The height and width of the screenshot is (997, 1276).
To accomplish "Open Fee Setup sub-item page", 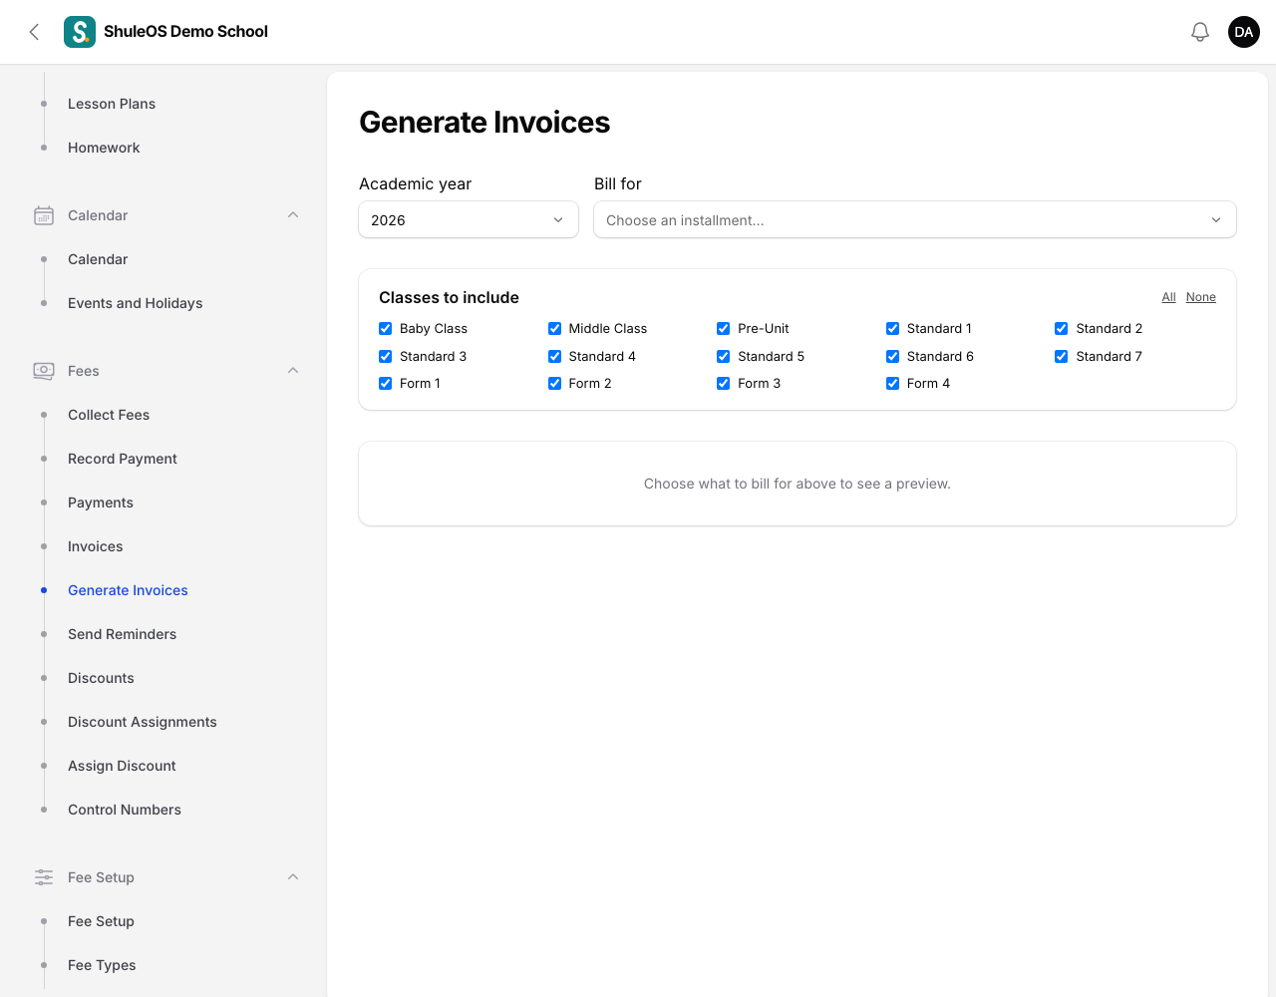I will point(101,921).
